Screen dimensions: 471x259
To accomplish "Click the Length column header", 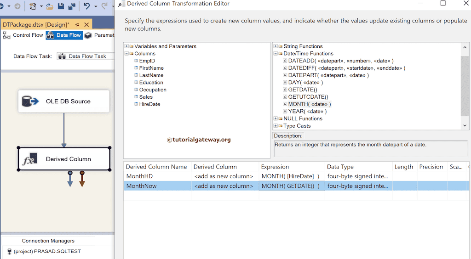I will (404, 167).
